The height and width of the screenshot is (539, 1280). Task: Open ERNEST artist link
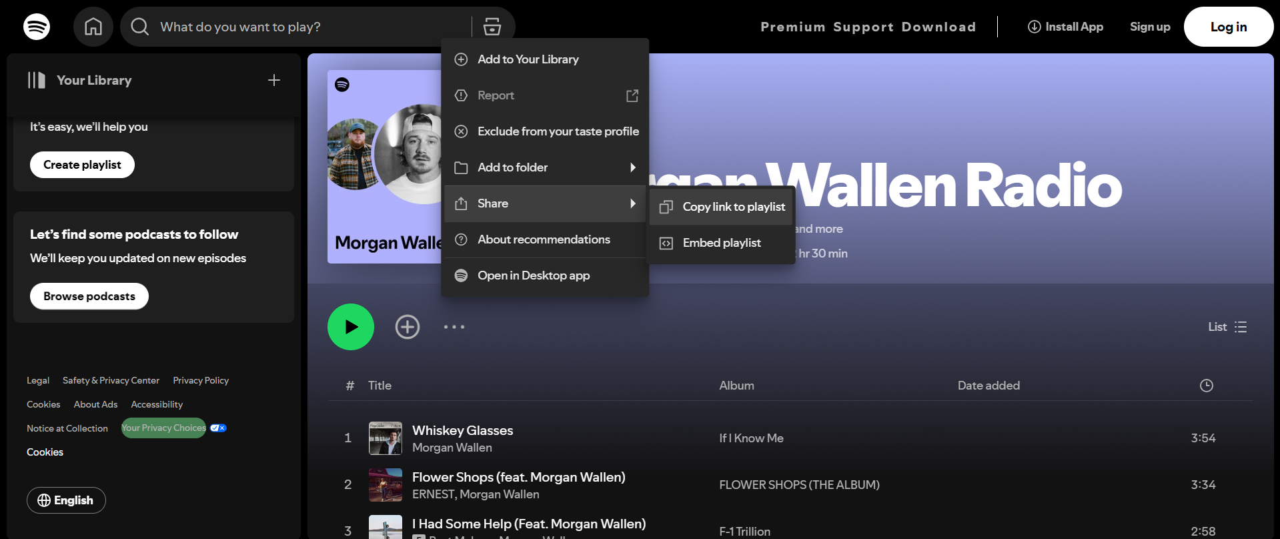[433, 494]
